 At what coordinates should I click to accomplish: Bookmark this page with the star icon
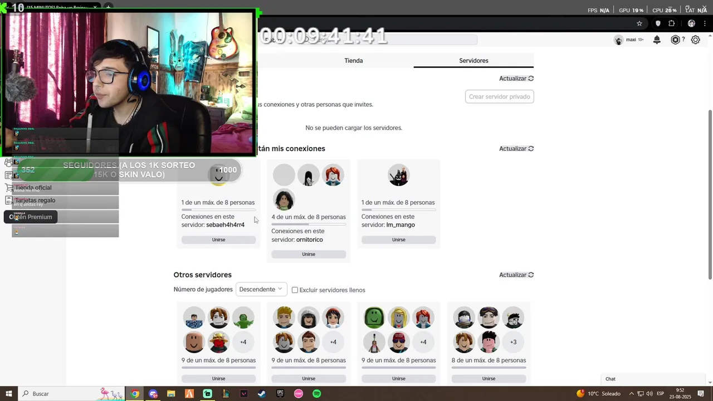[x=639, y=23]
